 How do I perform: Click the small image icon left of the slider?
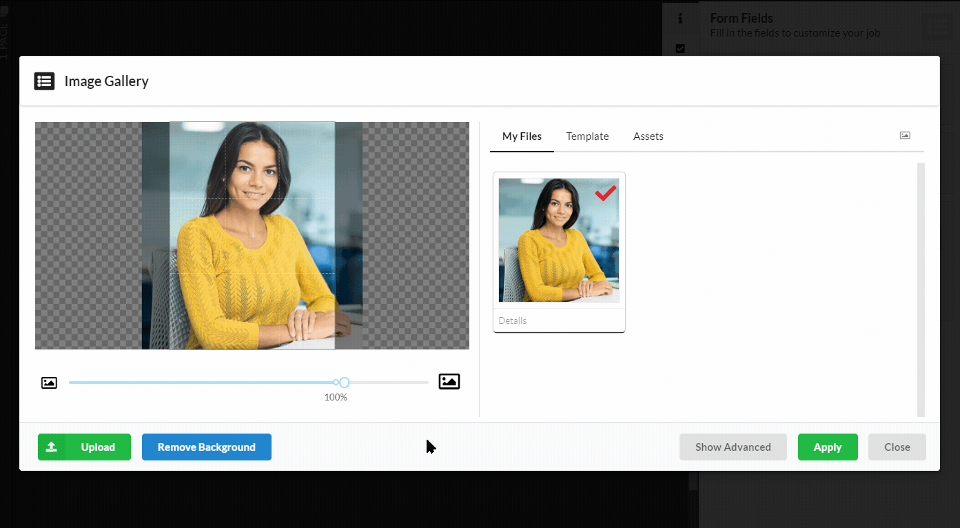[x=49, y=382]
